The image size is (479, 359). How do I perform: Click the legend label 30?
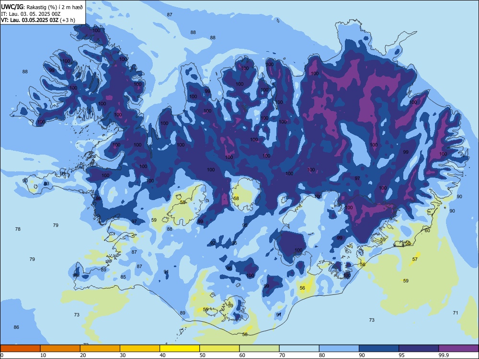click(123, 355)
